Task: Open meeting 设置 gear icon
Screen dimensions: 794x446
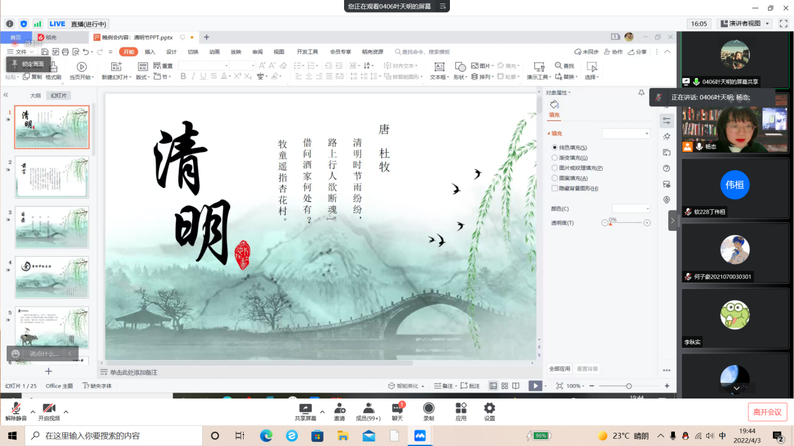Action: click(490, 408)
